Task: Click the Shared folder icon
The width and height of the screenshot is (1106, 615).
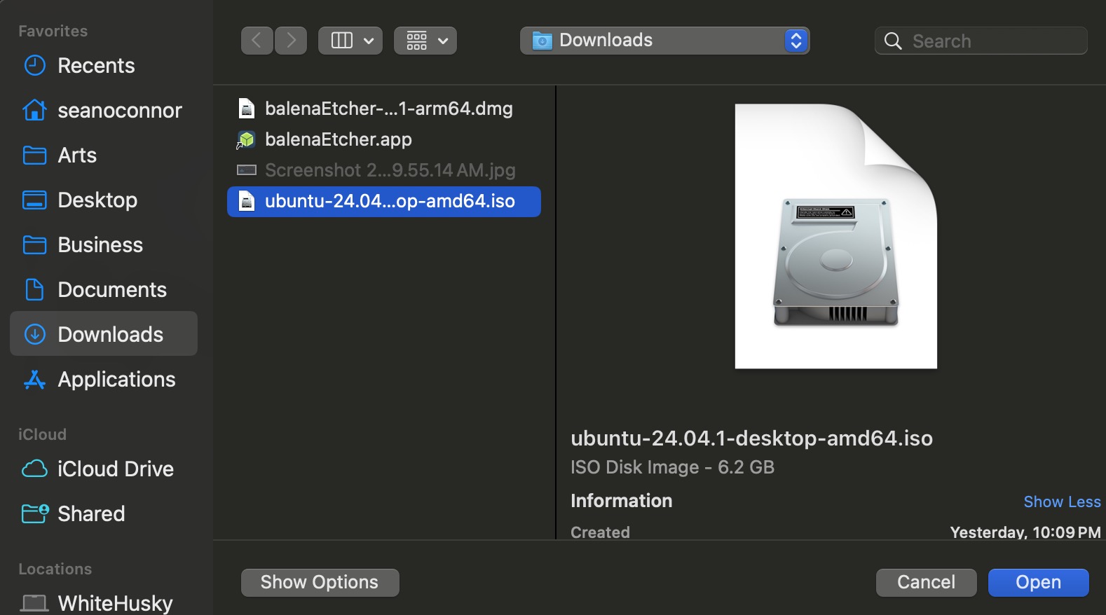Action: tap(35, 513)
